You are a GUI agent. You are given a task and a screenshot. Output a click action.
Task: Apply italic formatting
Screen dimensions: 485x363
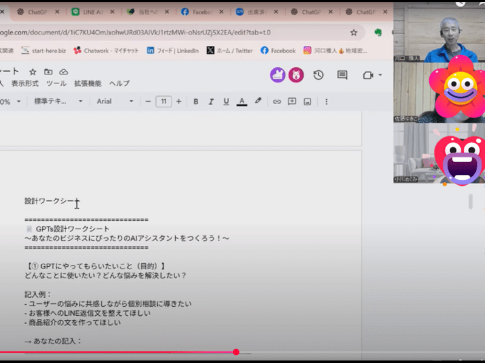click(211, 102)
